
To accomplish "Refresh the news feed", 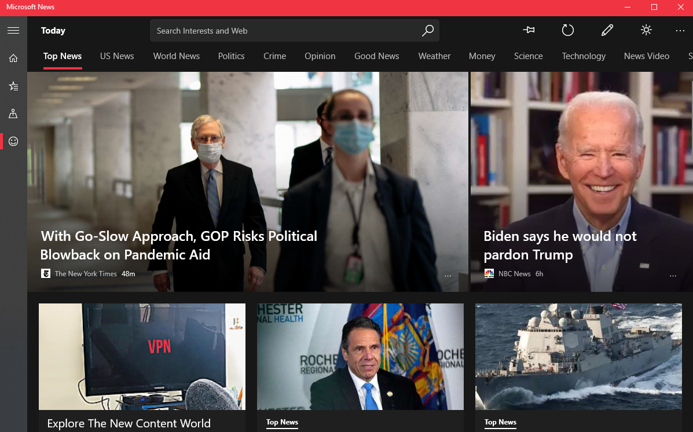I will [x=568, y=31].
